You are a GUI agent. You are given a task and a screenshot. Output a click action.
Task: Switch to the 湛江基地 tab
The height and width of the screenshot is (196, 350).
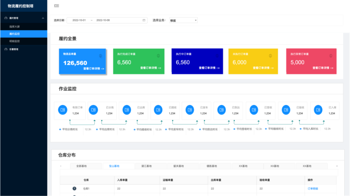(146, 166)
